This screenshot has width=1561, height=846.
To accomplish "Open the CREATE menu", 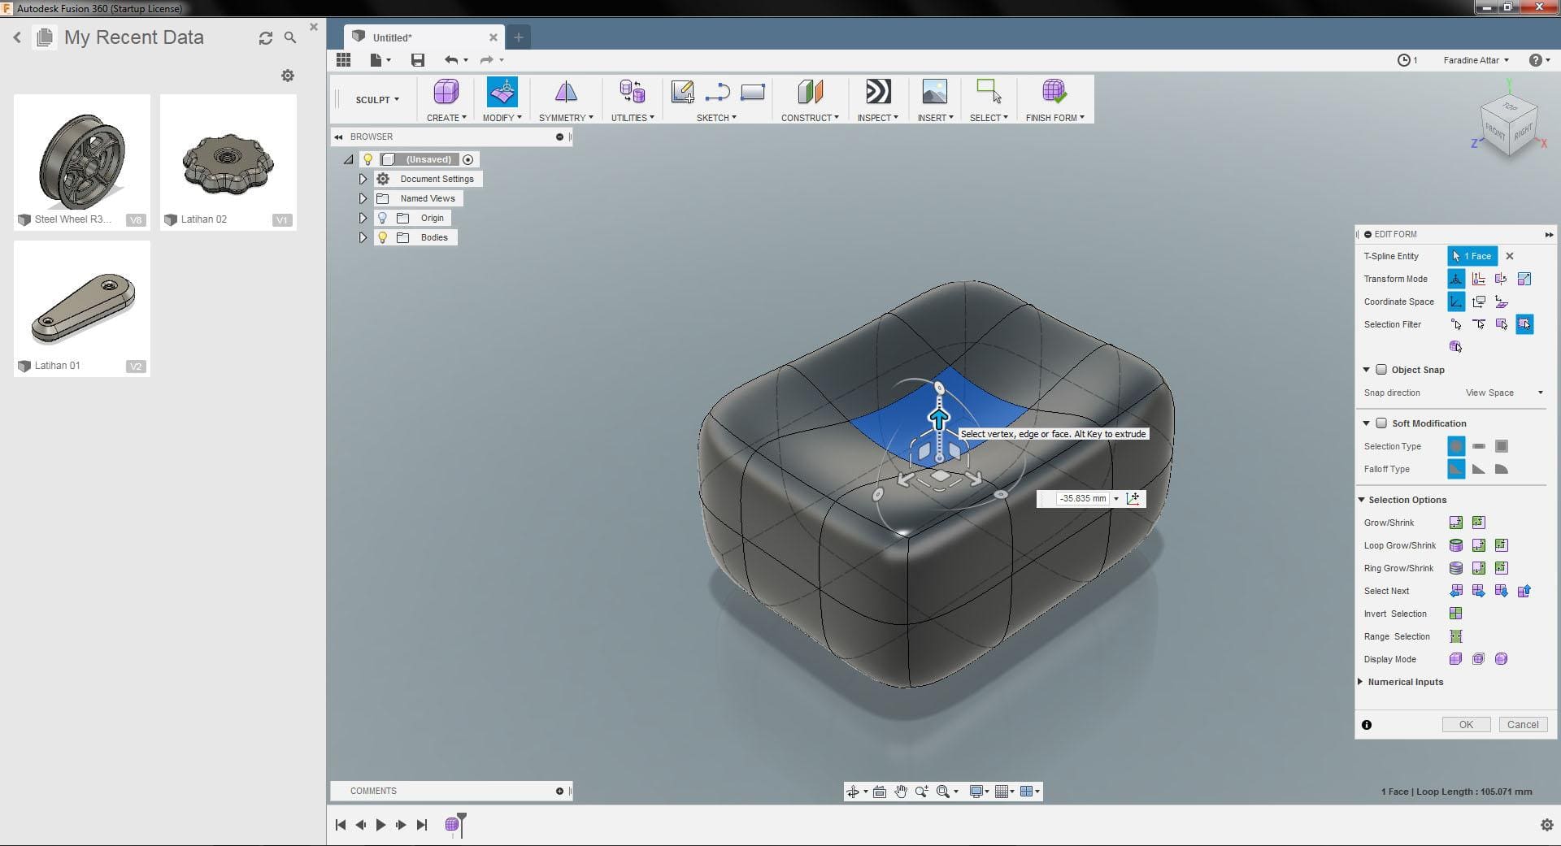I will (x=446, y=118).
